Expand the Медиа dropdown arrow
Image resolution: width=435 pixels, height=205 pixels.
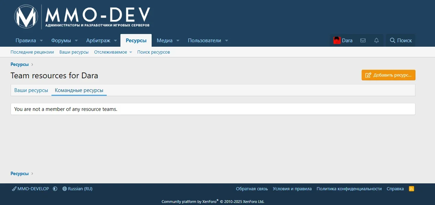178,41
